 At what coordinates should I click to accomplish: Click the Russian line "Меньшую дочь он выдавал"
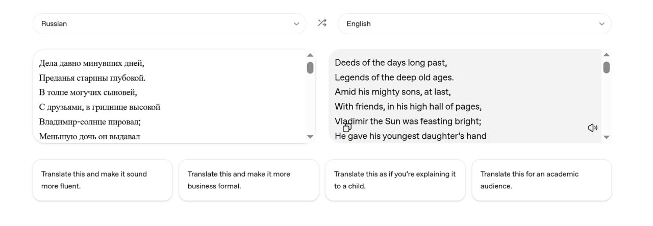(x=90, y=136)
